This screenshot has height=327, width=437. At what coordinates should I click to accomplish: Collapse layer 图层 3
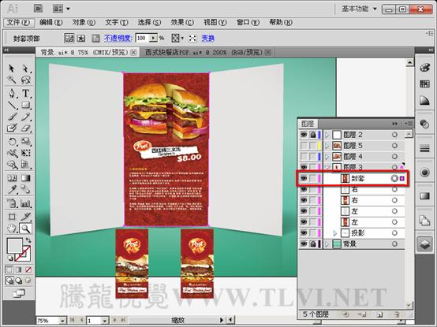[327, 167]
